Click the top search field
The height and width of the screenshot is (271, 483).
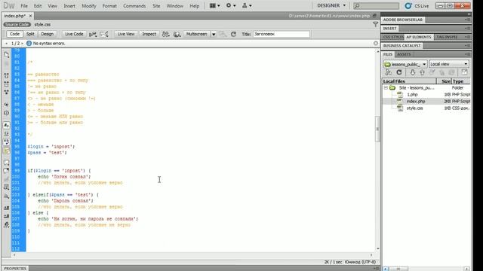(376, 6)
